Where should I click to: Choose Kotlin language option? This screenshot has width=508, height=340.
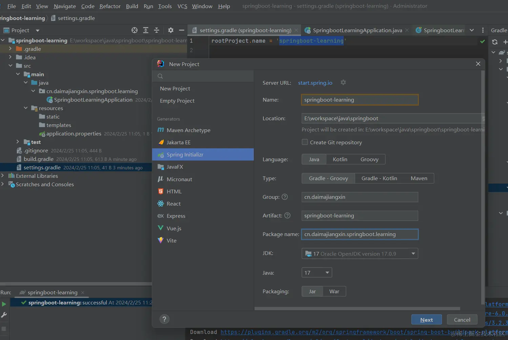pos(340,159)
